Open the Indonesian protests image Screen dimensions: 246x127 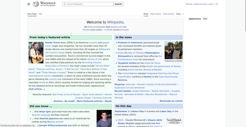click(173, 50)
